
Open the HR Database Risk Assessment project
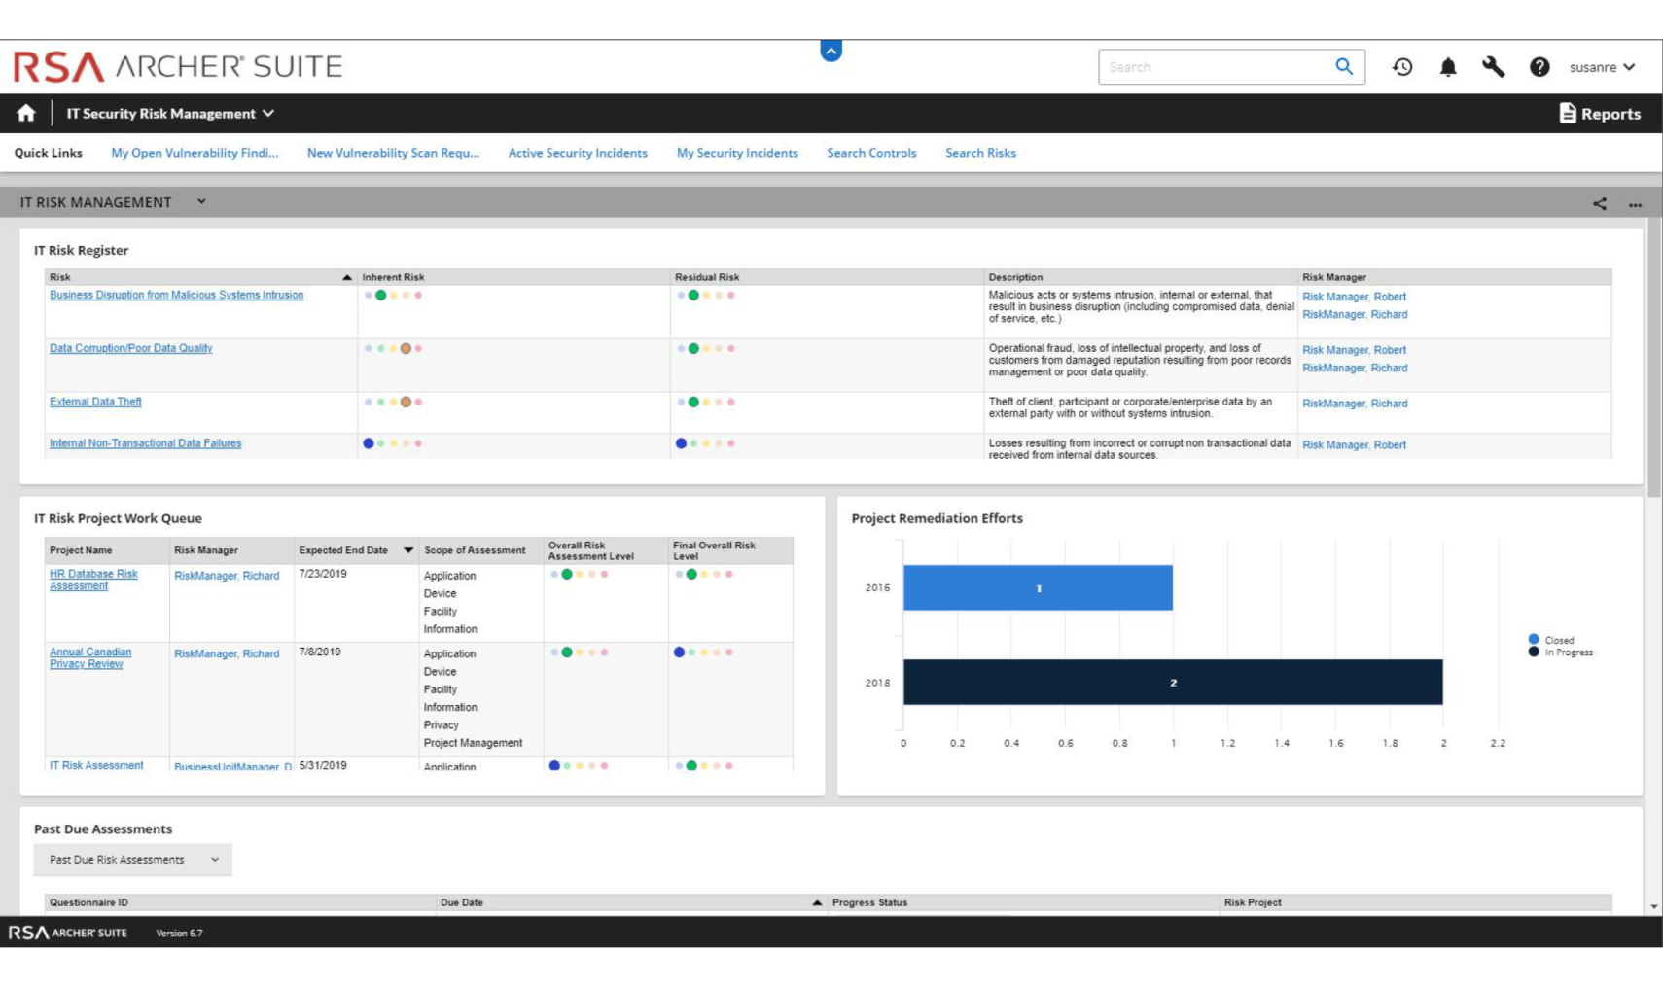(x=92, y=580)
